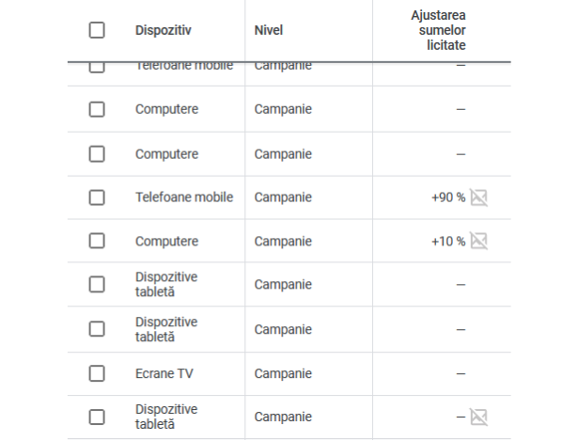Image resolution: width=578 pixels, height=441 pixels.
Task: Click the bid adjustment dash for Ecrane TV
Action: point(461,373)
